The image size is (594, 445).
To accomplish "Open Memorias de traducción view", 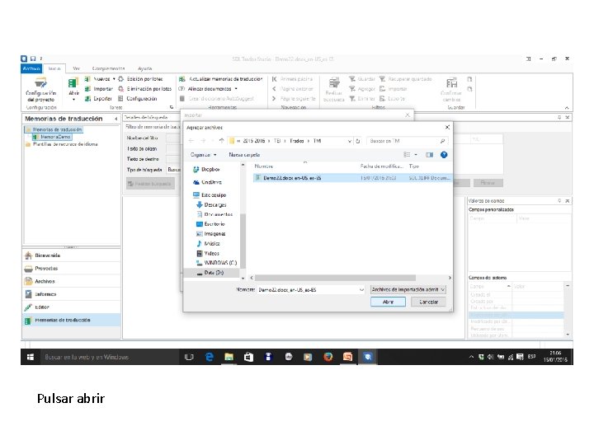I will pyautogui.click(x=71, y=320).
